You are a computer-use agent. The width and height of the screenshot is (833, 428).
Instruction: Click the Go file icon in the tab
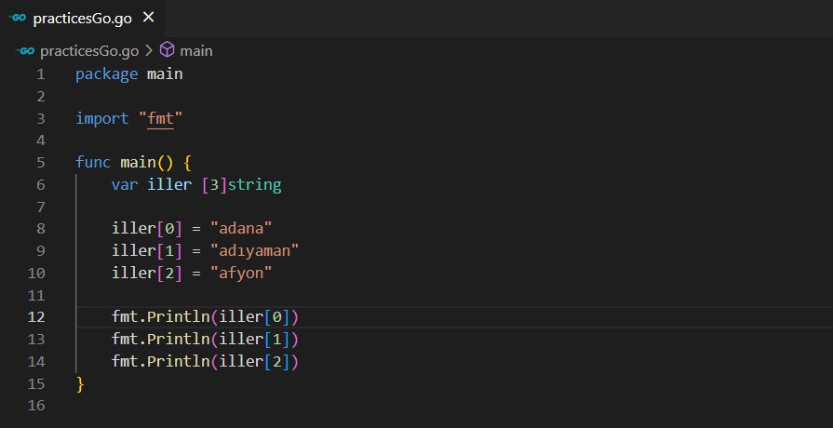click(18, 18)
